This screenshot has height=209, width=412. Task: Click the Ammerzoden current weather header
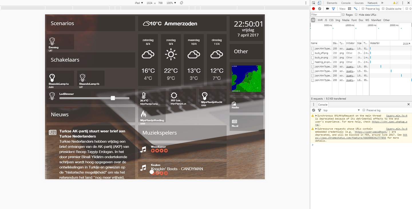[182, 23]
